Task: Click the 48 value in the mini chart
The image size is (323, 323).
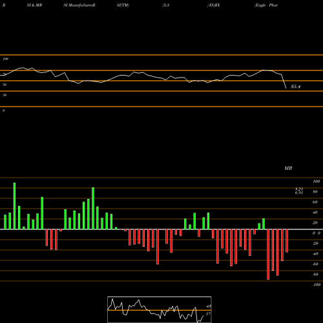Action: tap(208, 306)
